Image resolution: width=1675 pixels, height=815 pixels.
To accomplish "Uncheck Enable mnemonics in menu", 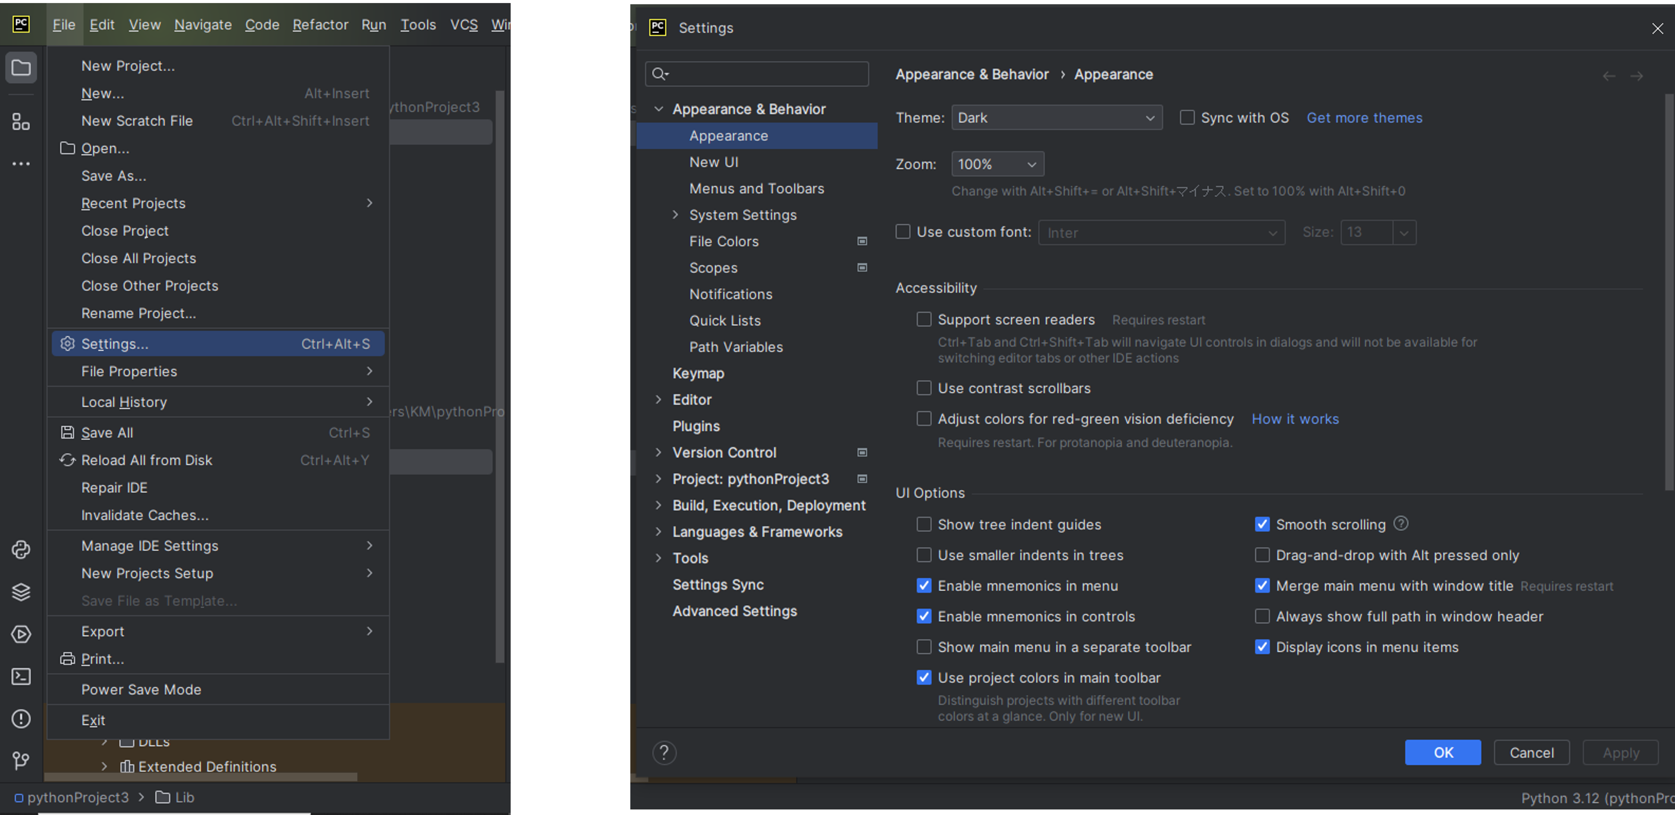I will [924, 586].
